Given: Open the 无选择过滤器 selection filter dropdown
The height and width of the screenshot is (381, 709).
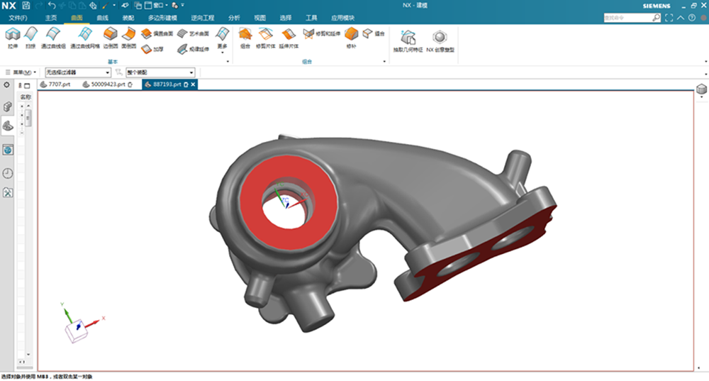Looking at the screenshot, I should (x=79, y=72).
